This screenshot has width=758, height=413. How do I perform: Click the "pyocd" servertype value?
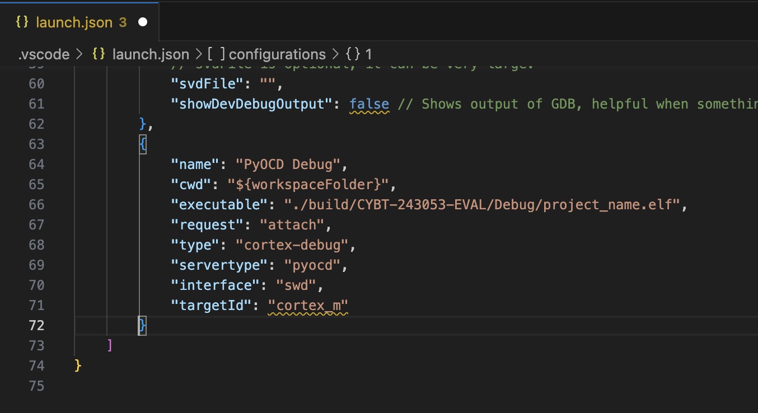click(312, 265)
